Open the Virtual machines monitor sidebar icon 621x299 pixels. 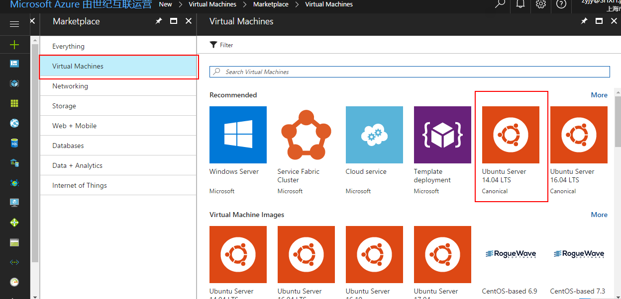click(14, 203)
